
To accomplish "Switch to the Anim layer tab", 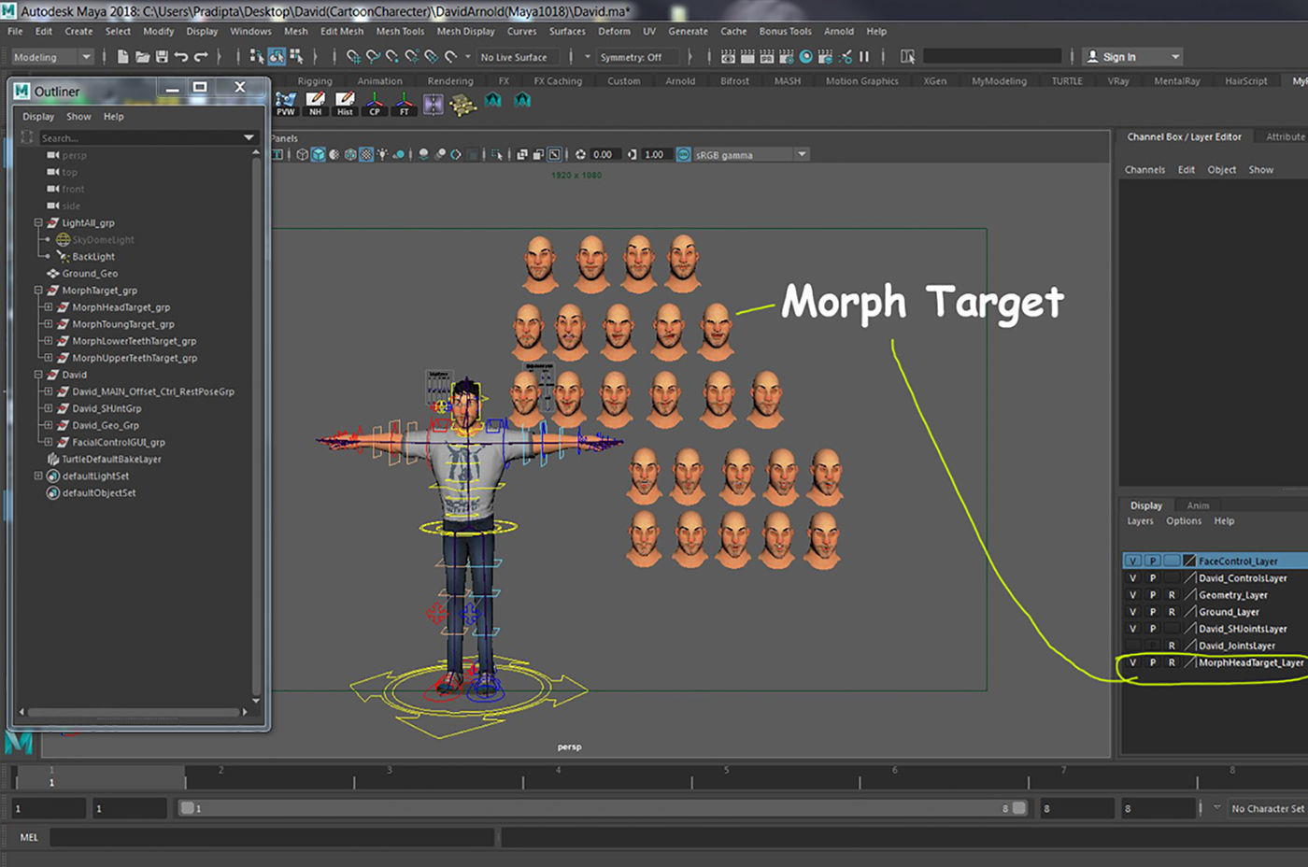I will pos(1198,505).
